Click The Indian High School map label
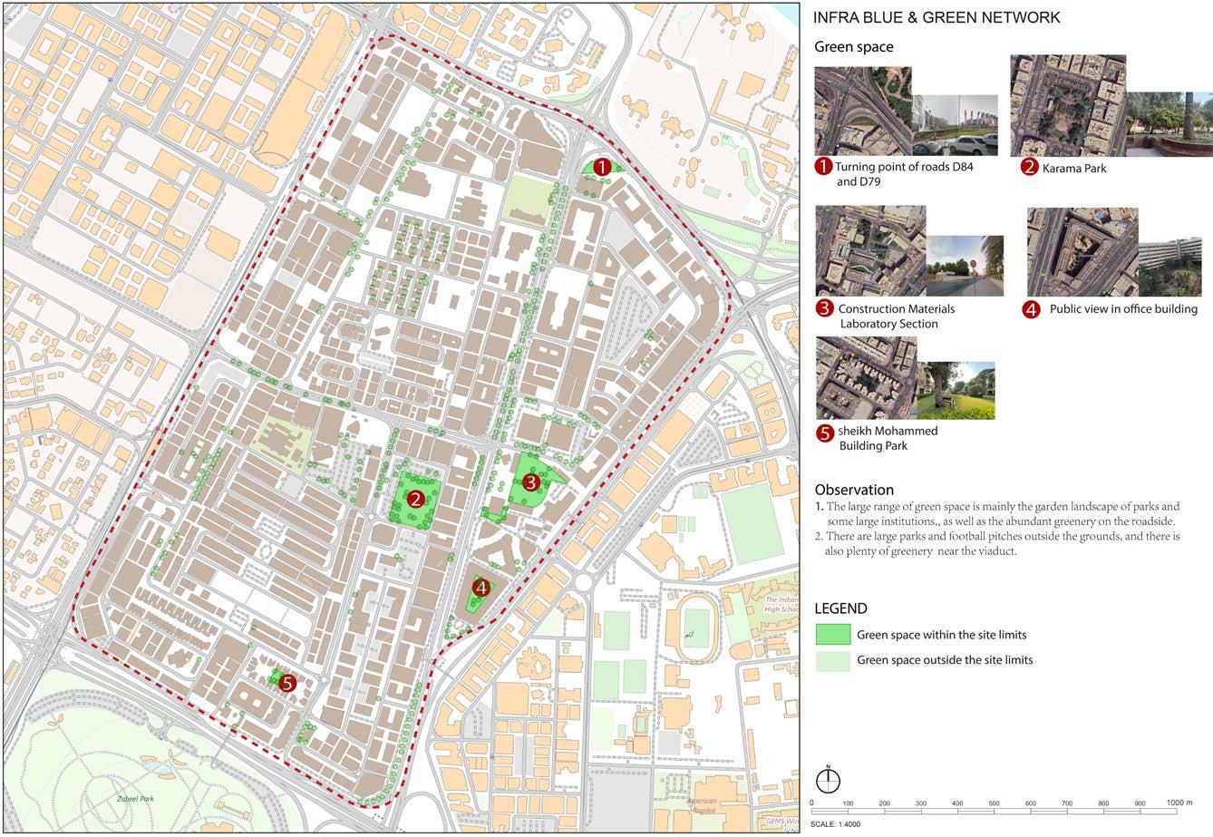Screen dimensions: 1213x837 781,604
